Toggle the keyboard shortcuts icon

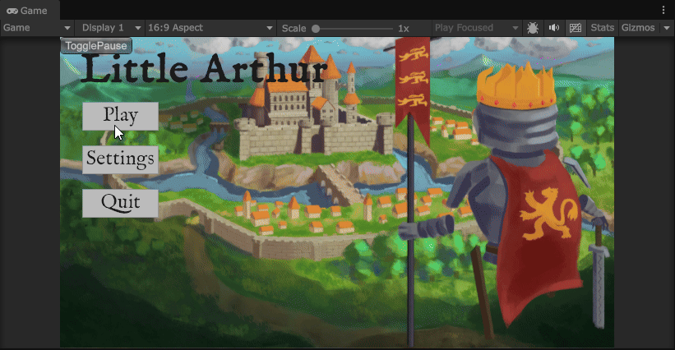click(x=576, y=28)
